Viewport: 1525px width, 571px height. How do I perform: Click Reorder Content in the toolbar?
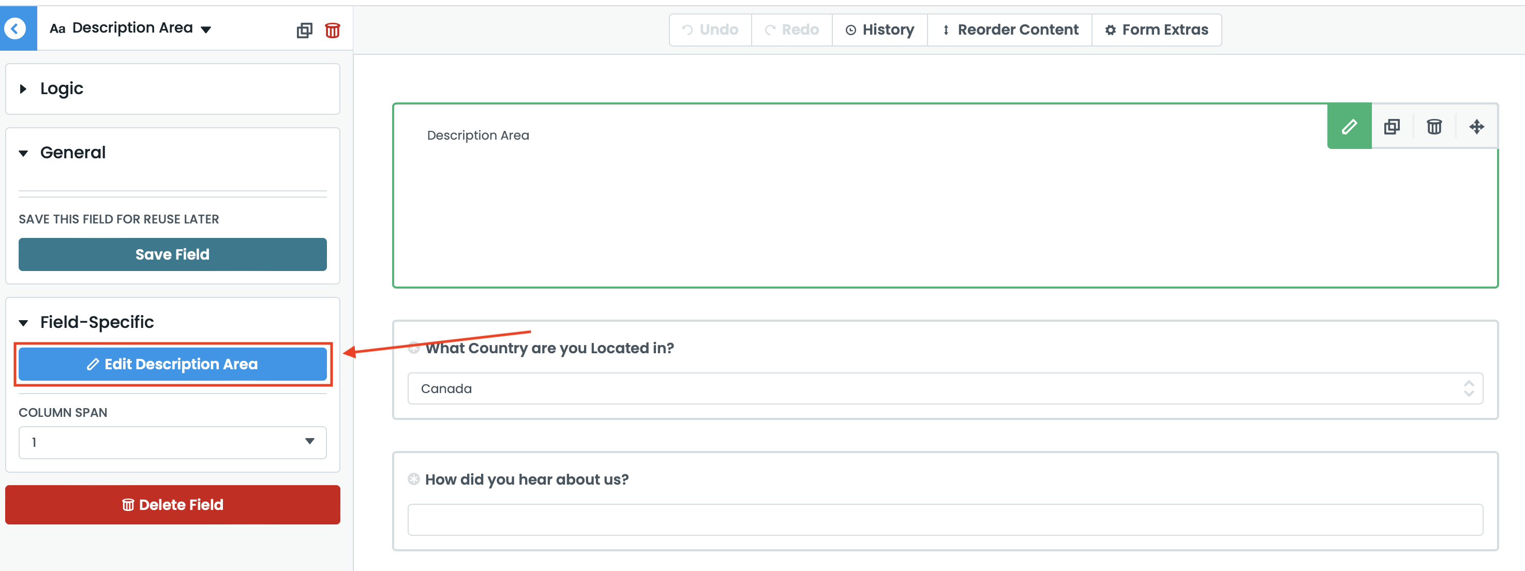coord(1010,29)
